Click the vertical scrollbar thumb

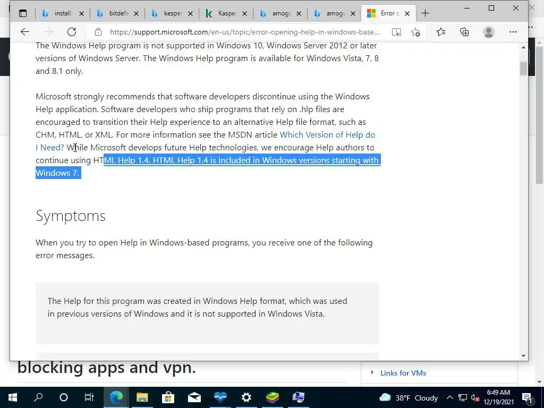click(523, 69)
